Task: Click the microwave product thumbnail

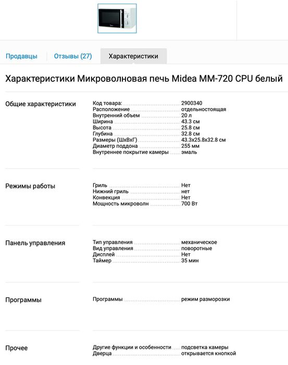Action: (117, 18)
